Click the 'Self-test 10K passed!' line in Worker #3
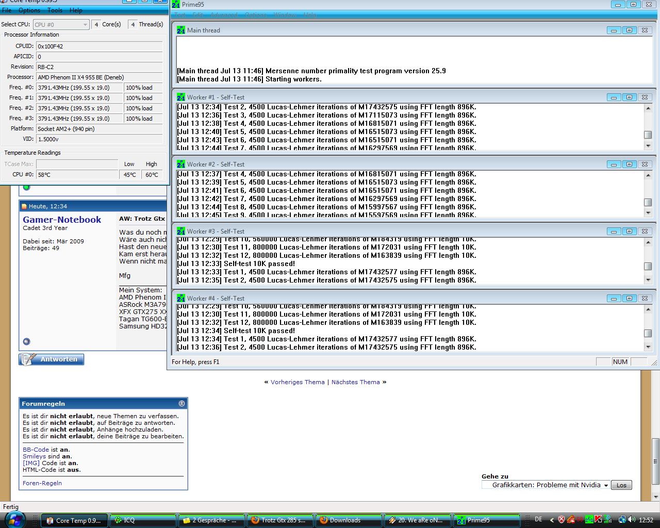660x528 pixels. [x=236, y=263]
